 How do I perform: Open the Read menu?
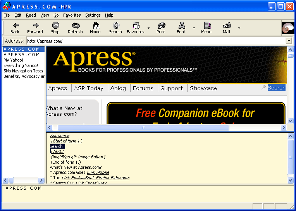(x=31, y=15)
